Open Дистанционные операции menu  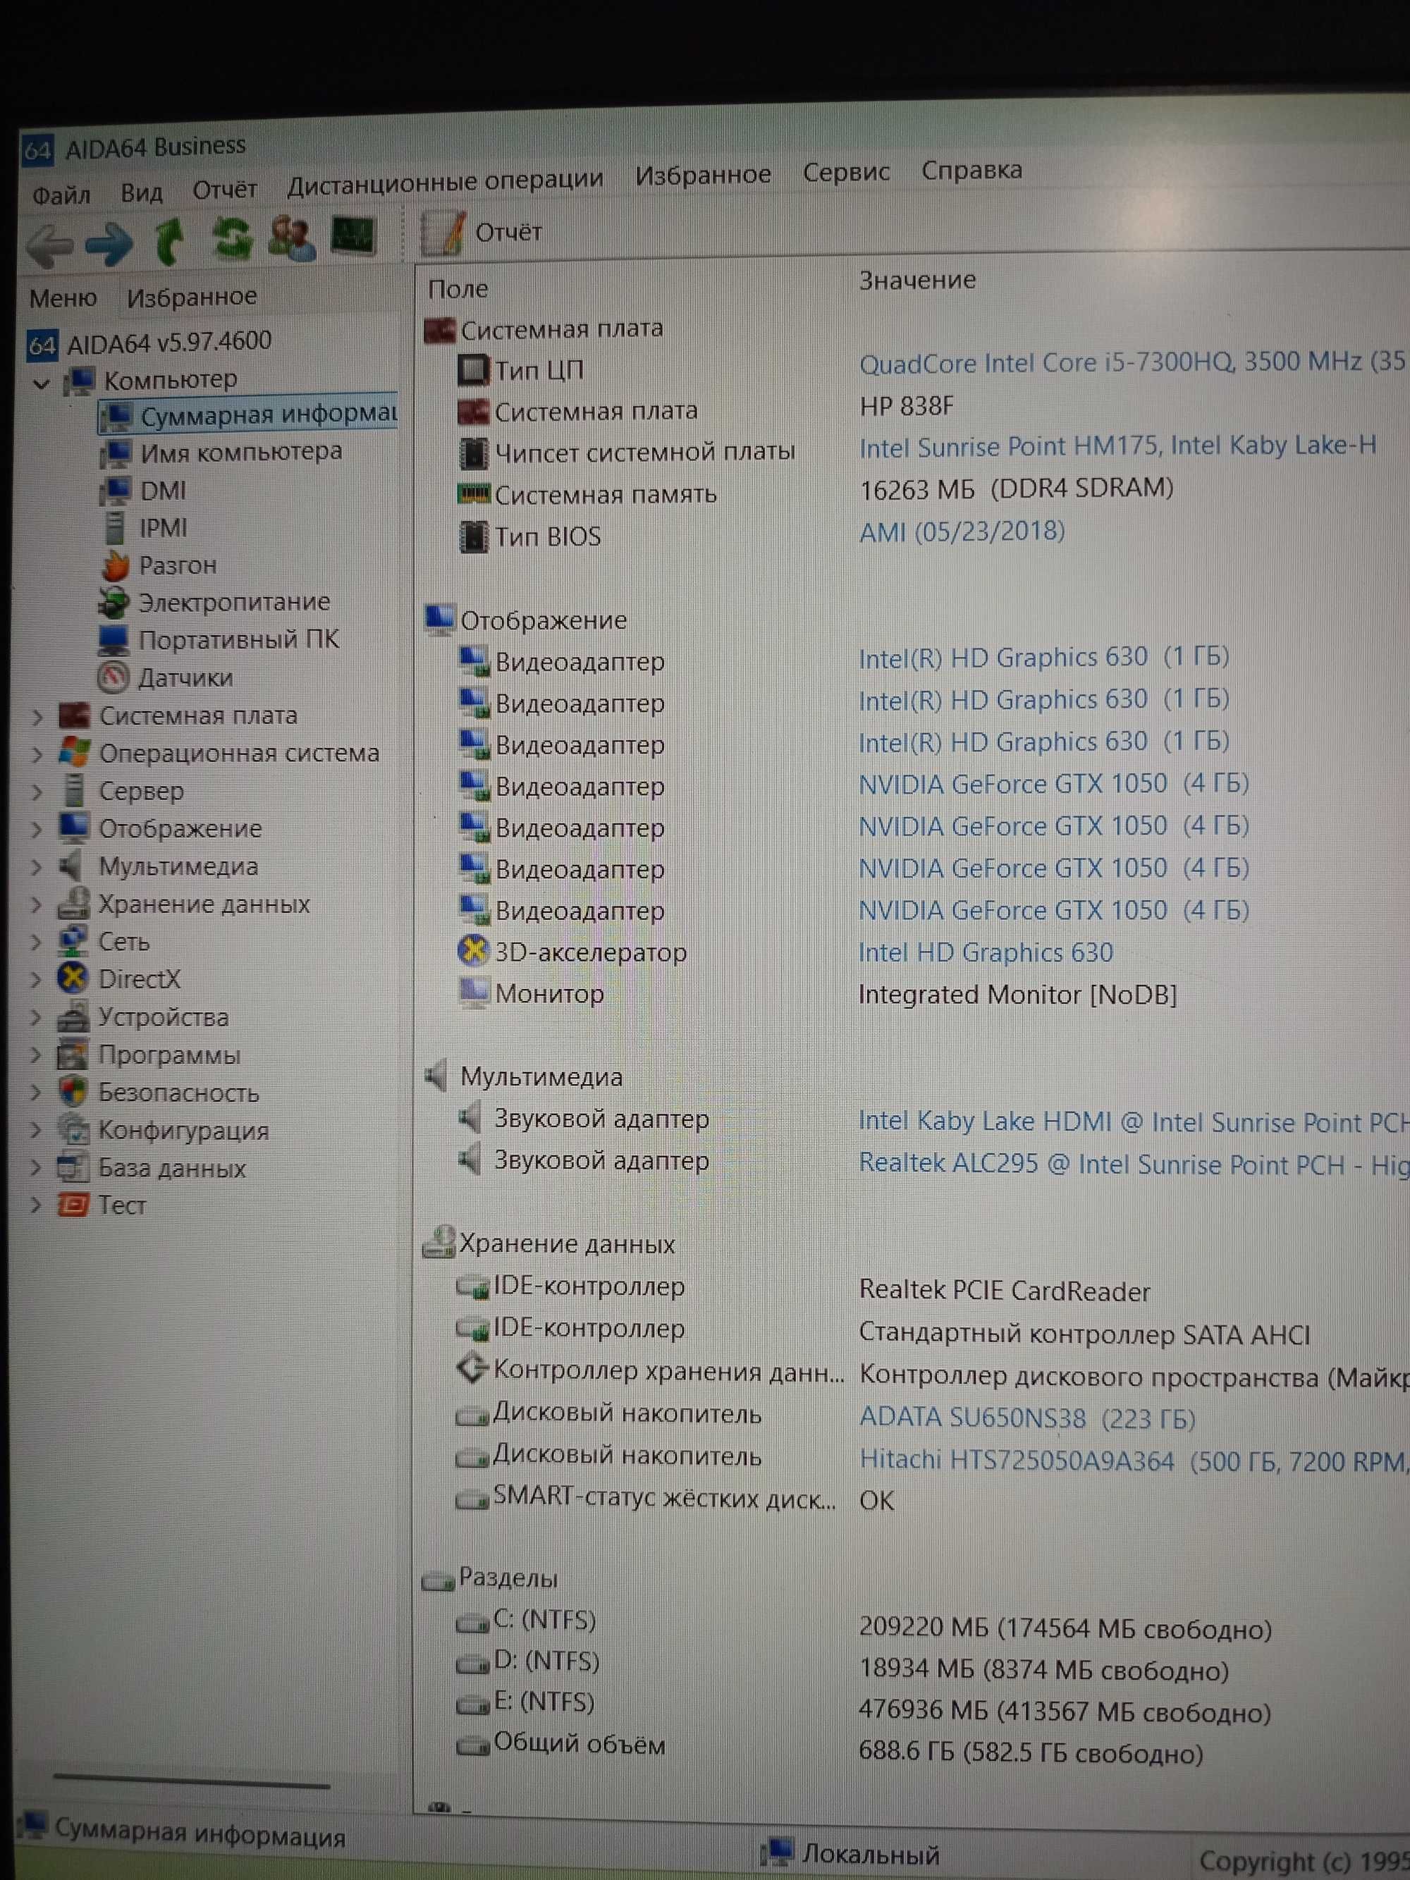click(446, 181)
